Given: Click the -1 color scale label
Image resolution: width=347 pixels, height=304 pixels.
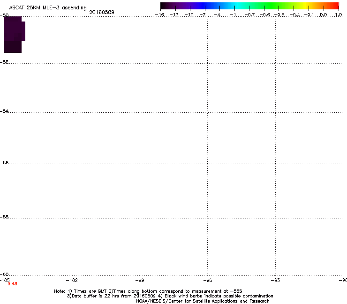Looking at the screenshot, I should click(x=233, y=15).
